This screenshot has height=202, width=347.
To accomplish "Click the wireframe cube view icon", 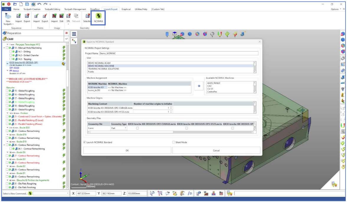I will click(x=175, y=34).
